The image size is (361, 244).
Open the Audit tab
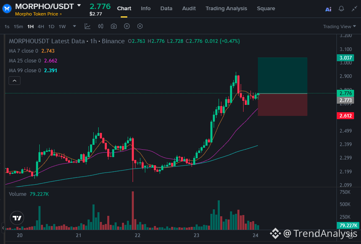coord(189,9)
